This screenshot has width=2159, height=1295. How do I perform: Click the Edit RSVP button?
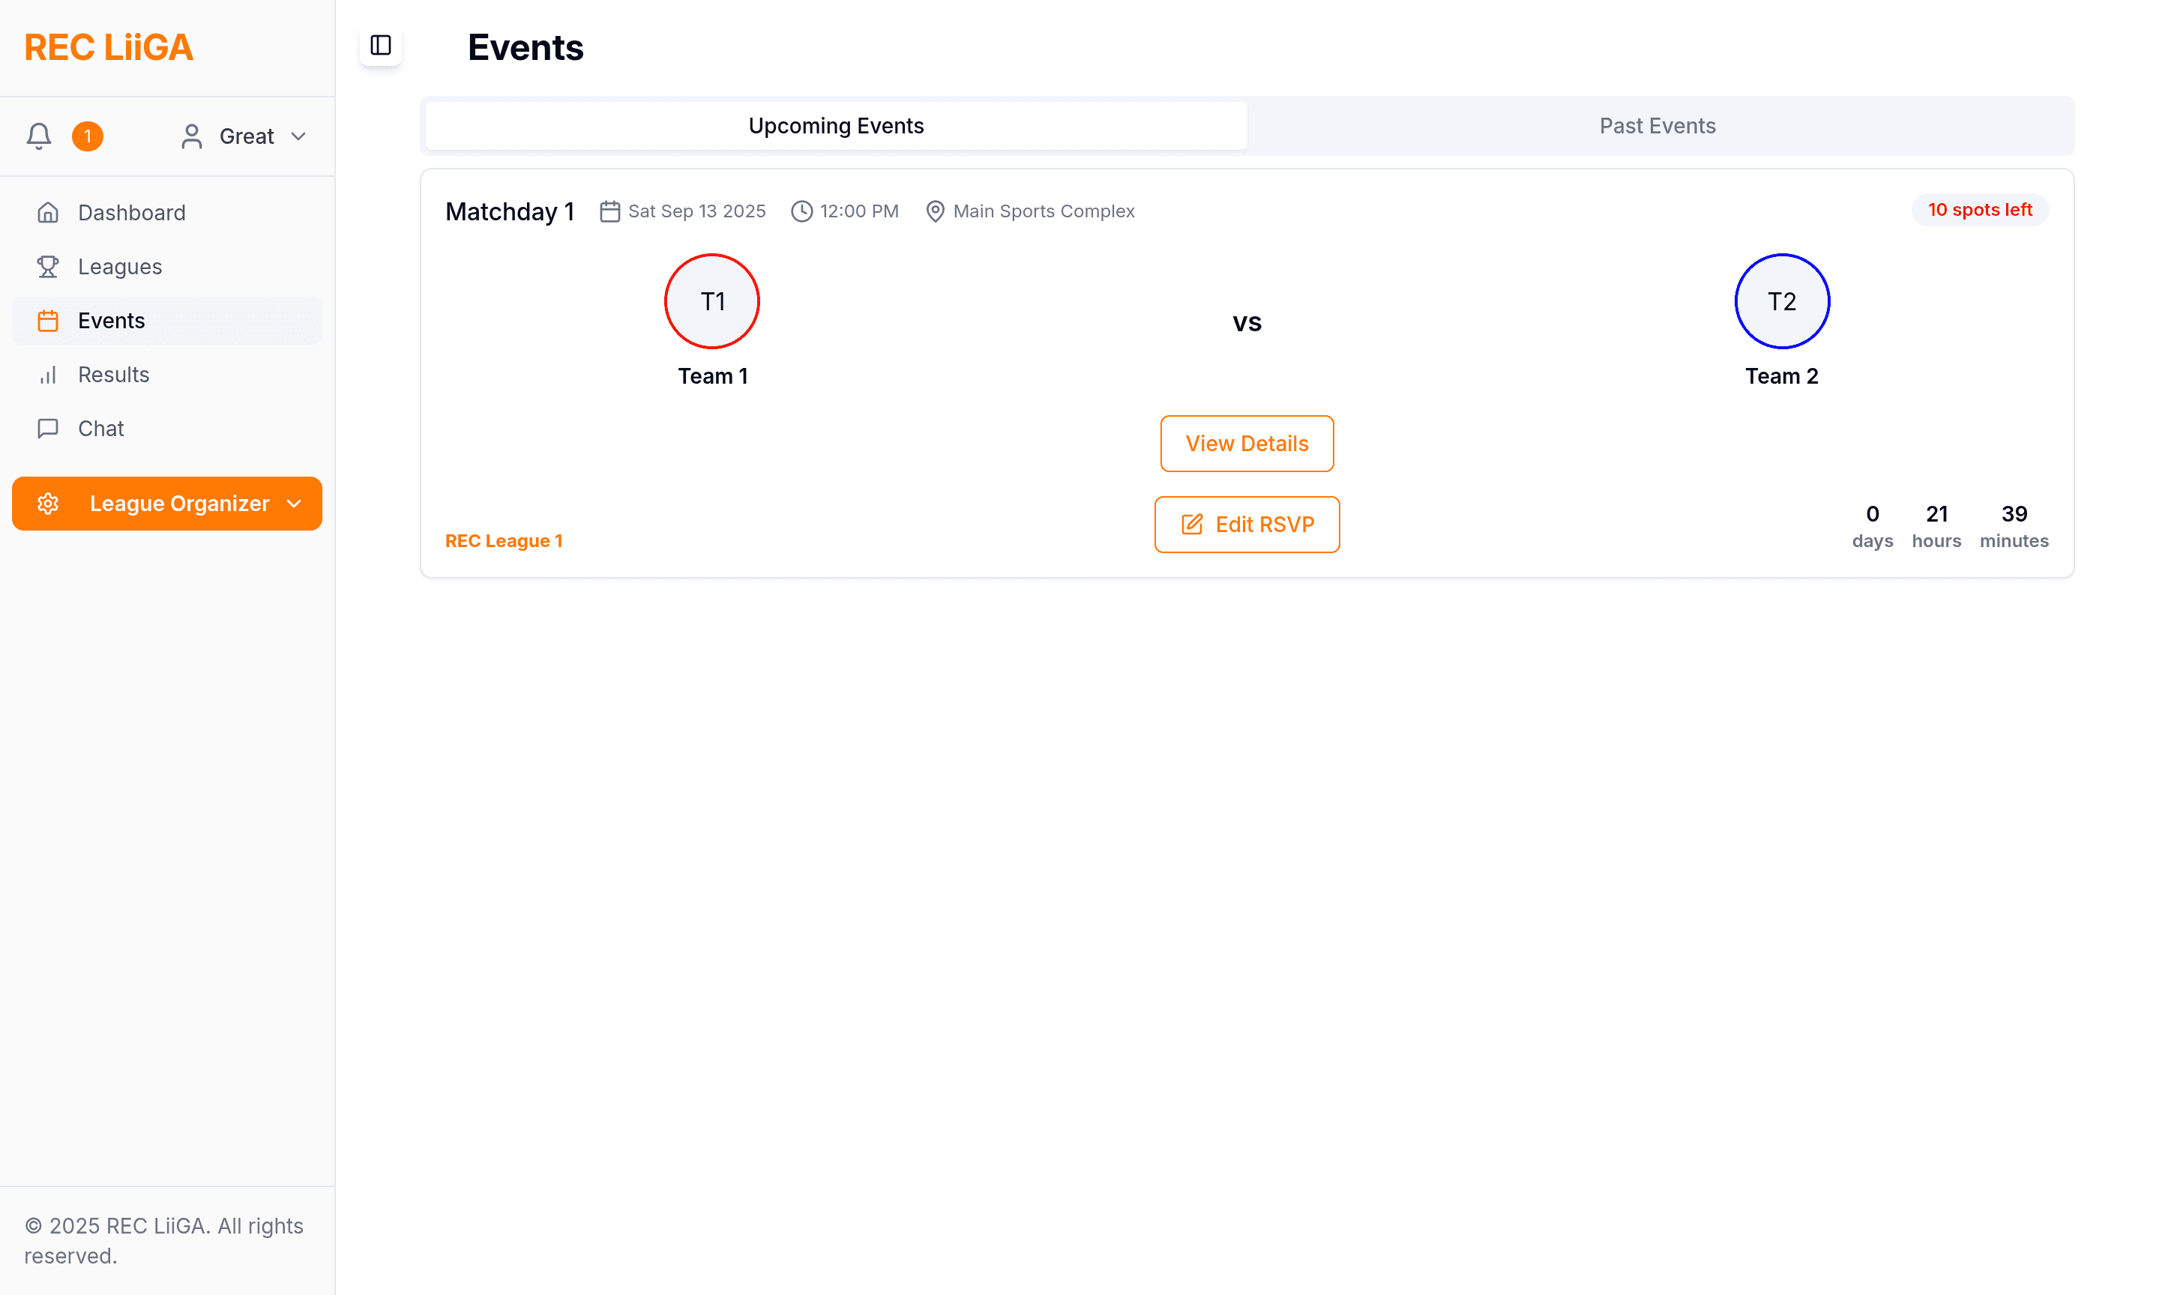1246,525
